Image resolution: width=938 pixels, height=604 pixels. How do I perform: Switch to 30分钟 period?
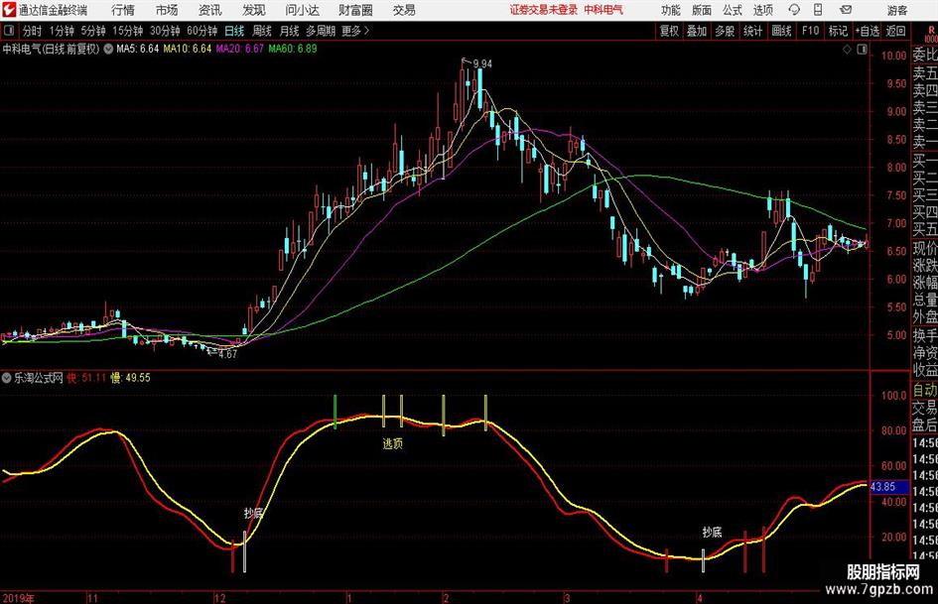[165, 31]
